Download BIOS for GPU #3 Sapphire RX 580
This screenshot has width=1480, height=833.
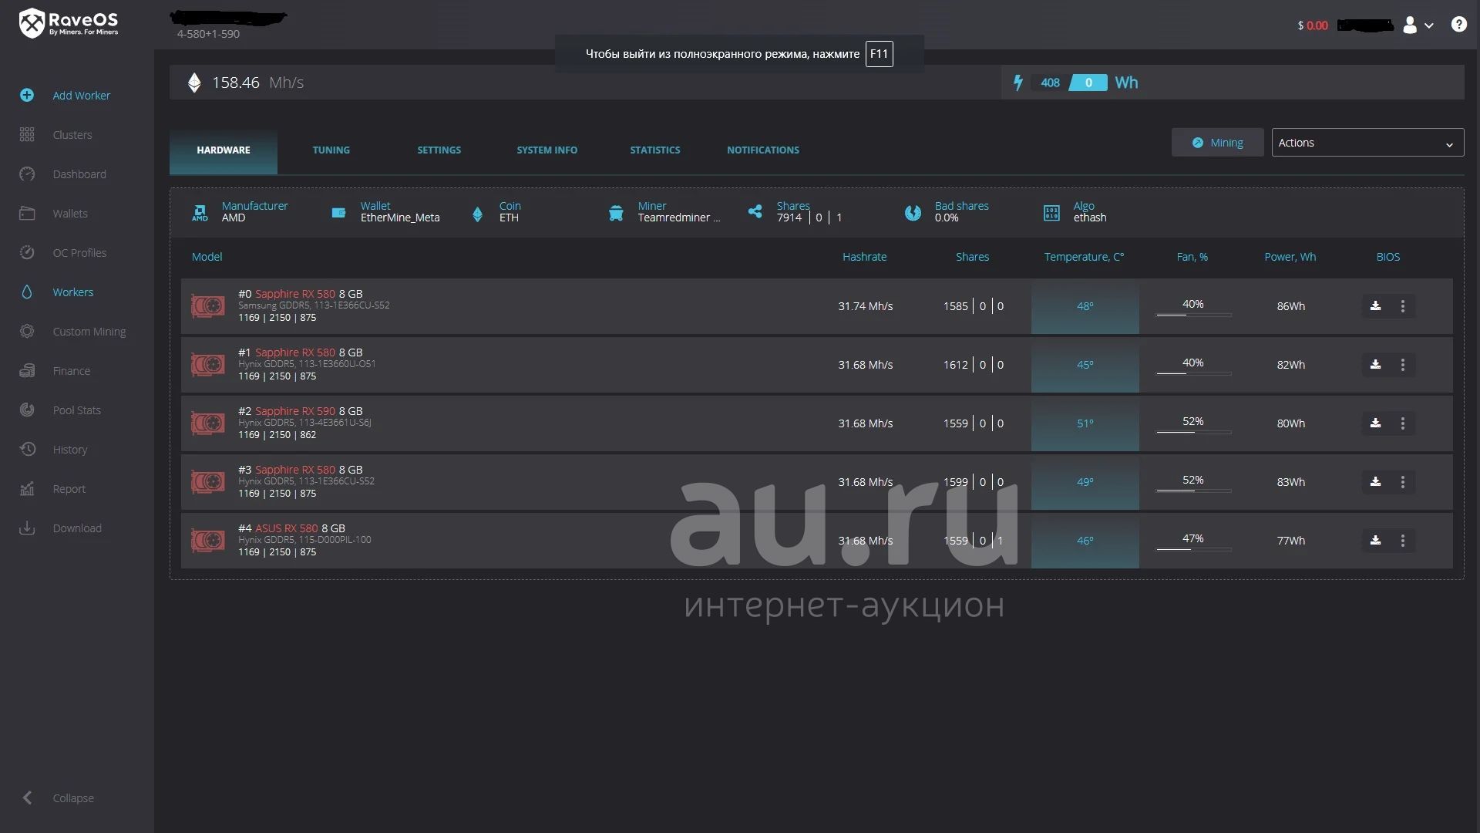(x=1375, y=482)
